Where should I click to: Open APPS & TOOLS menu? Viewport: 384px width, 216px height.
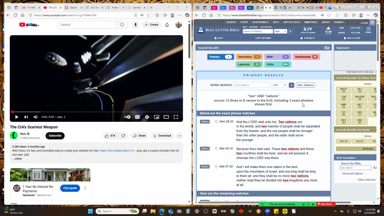[x=292, y=22]
